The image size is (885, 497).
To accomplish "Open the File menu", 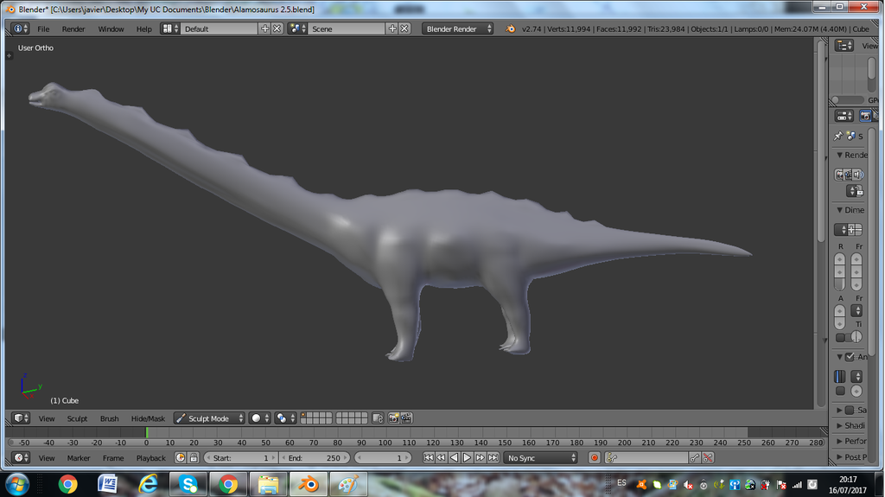I will pos(43,29).
